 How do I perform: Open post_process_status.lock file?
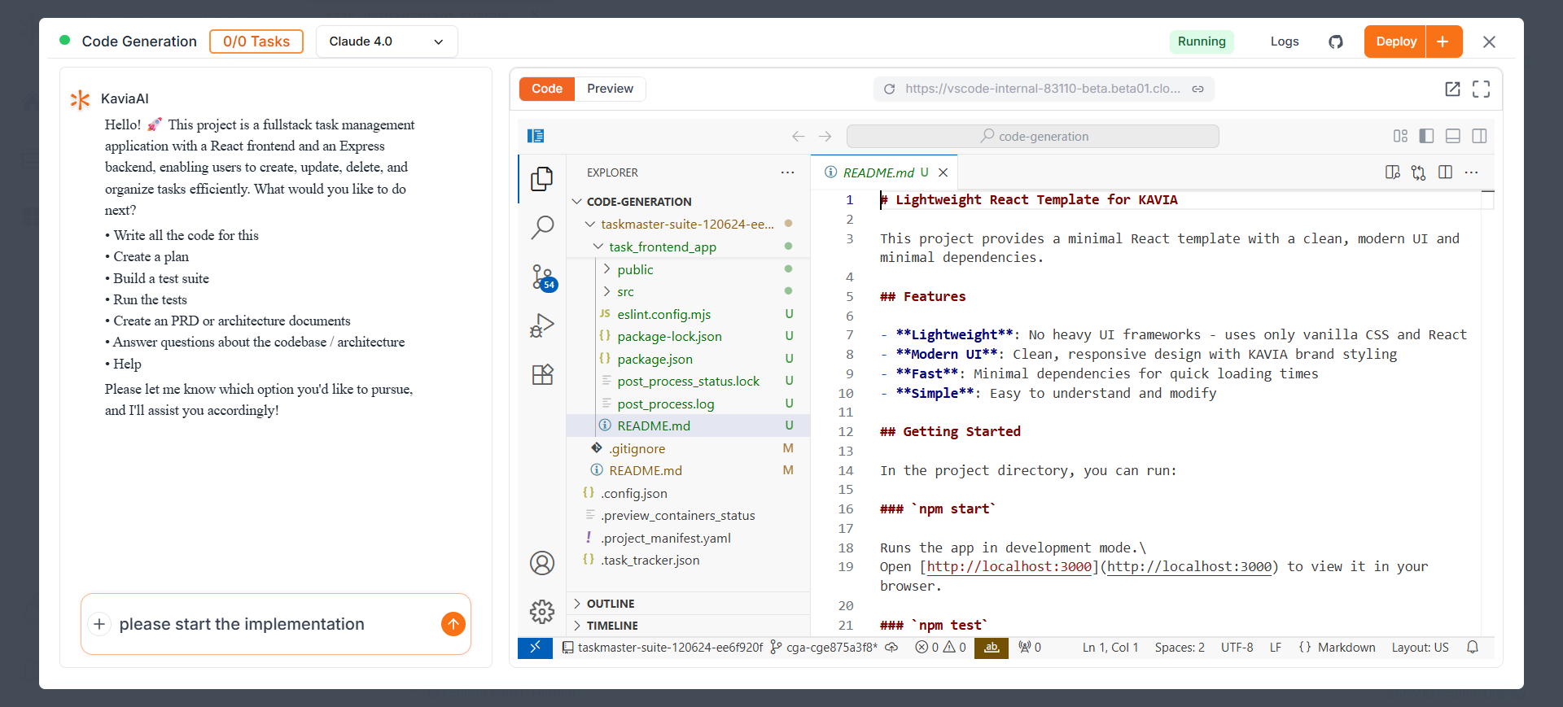coord(688,381)
